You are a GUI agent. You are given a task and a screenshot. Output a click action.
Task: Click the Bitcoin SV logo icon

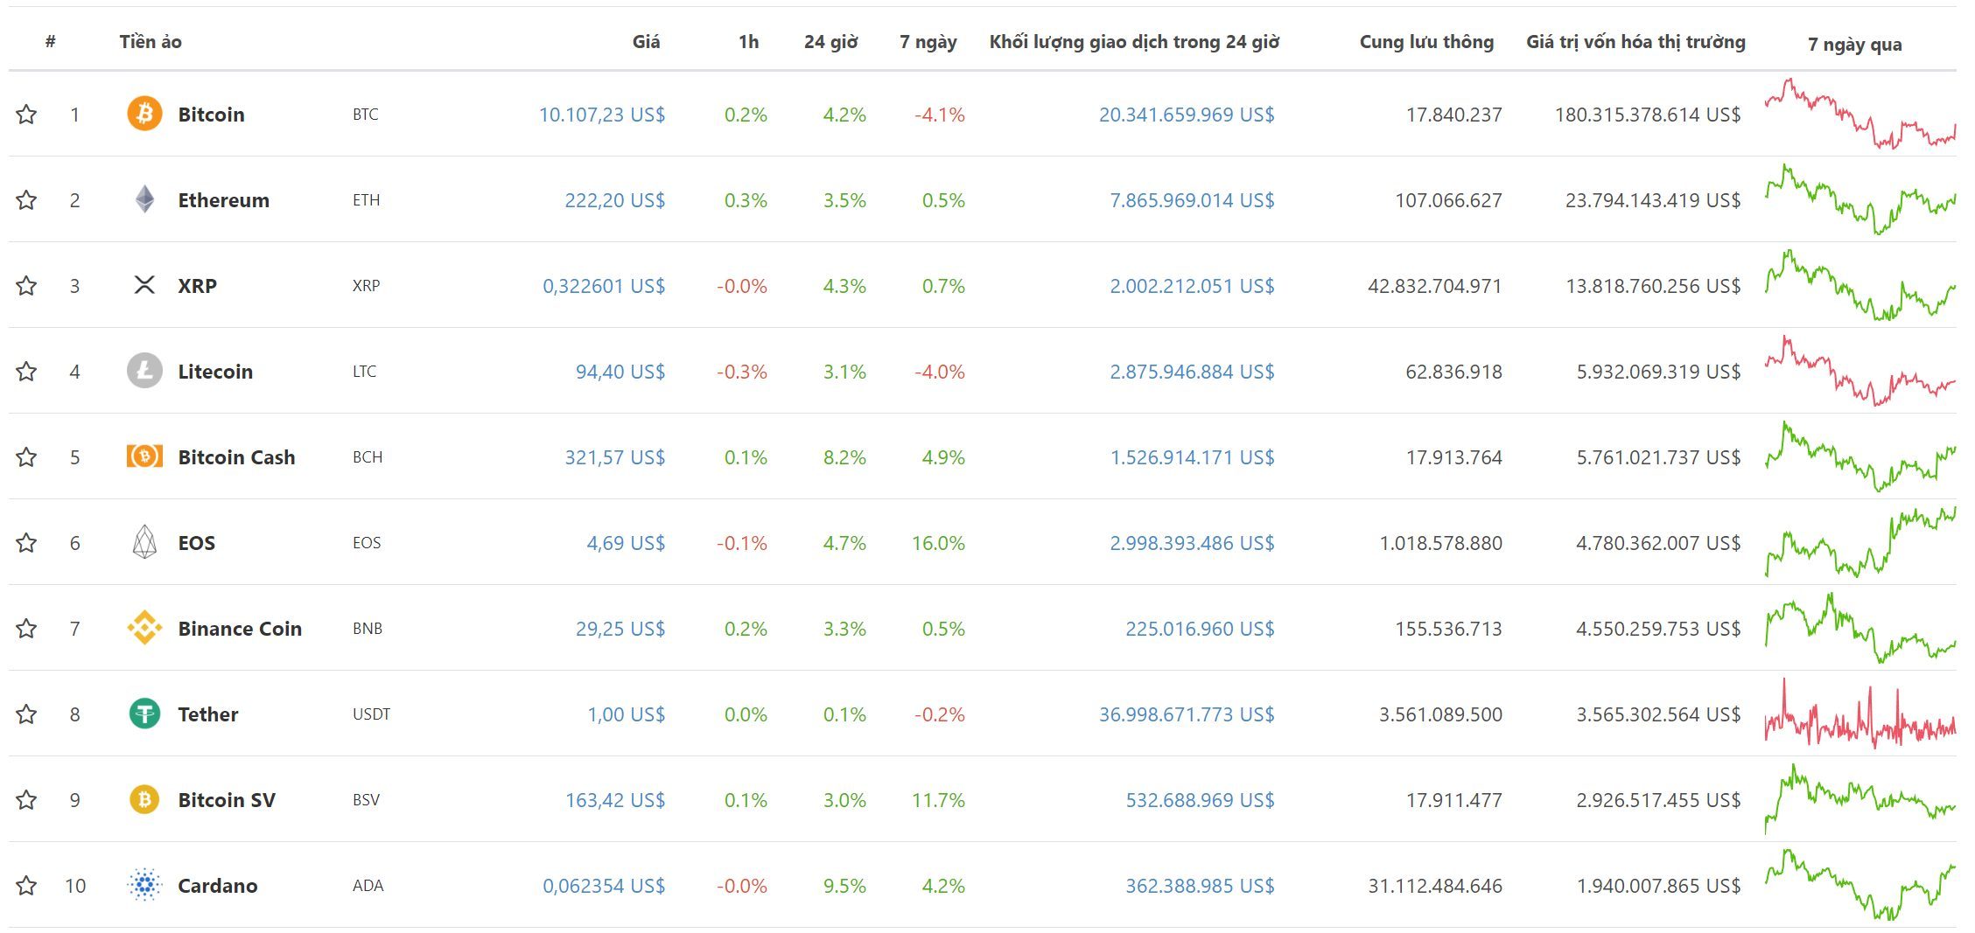coord(144,799)
